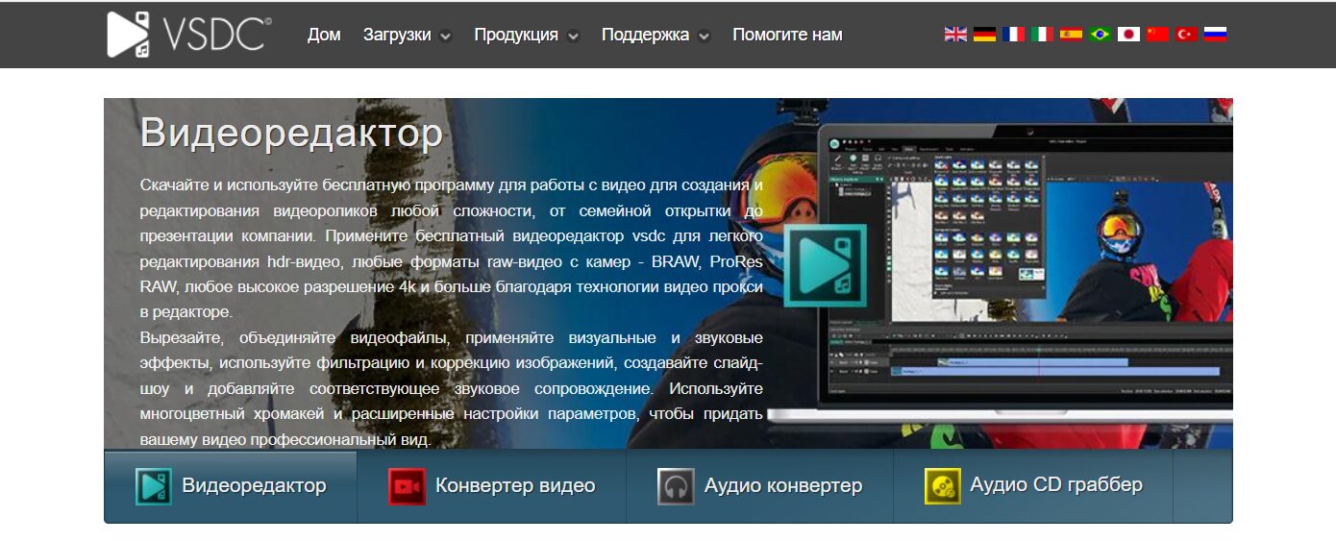This screenshot has height=542, width=1336.
Task: Switch language to Turkish flag
Action: pyautogui.click(x=1186, y=34)
